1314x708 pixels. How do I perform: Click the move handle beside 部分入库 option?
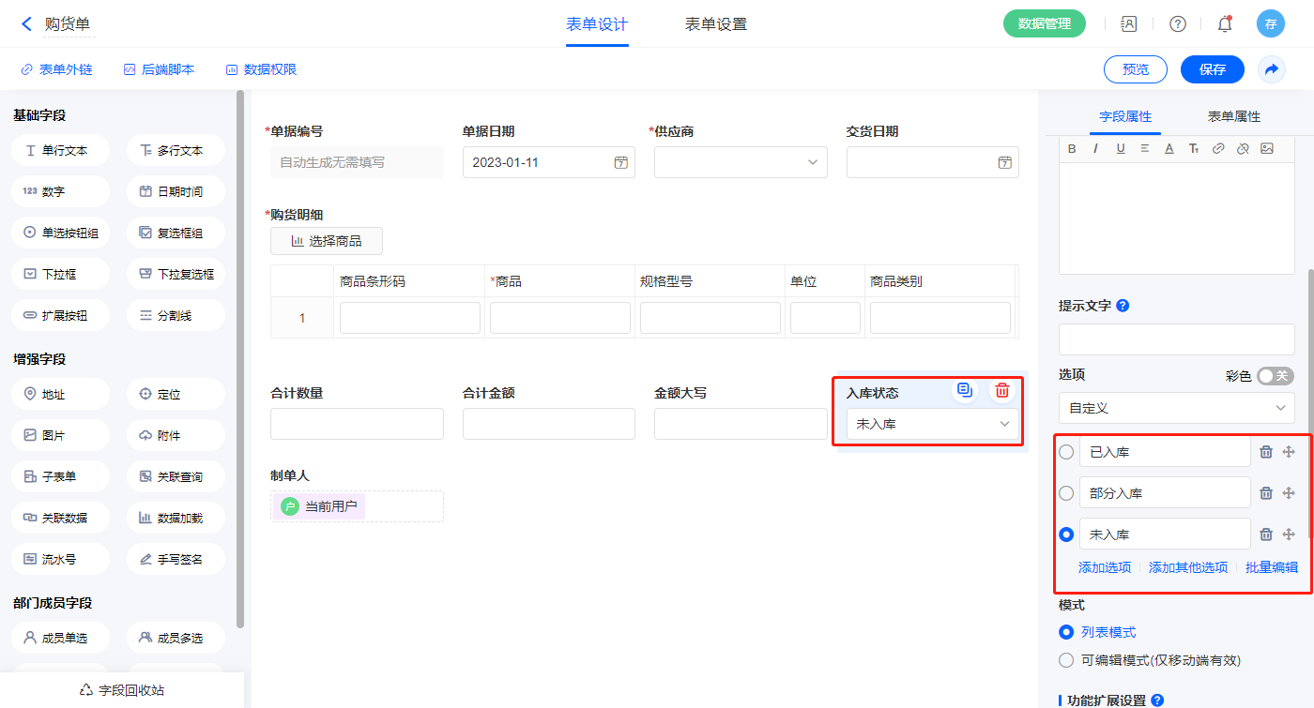[1289, 493]
